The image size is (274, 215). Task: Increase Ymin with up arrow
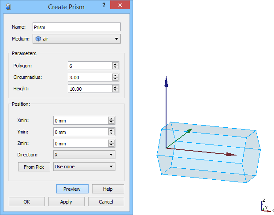pos(111,130)
